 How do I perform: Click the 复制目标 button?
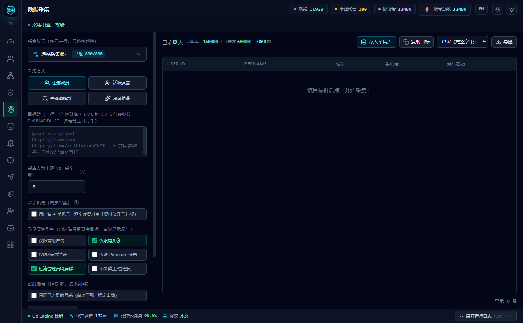[x=416, y=42]
